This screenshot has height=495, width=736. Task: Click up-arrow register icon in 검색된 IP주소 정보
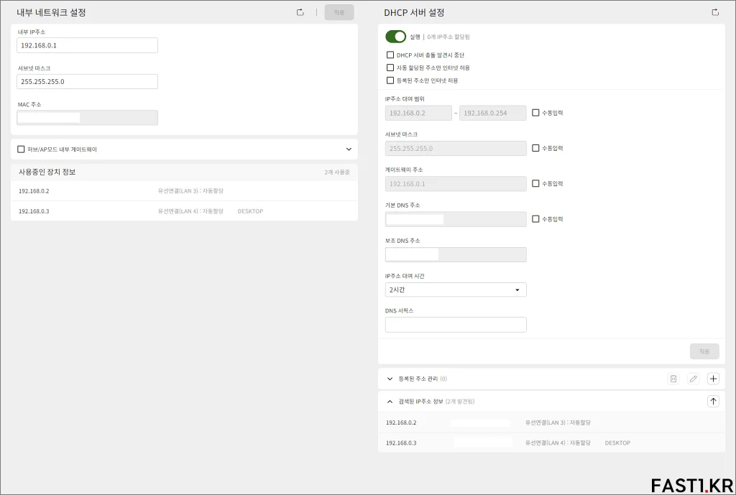point(713,401)
